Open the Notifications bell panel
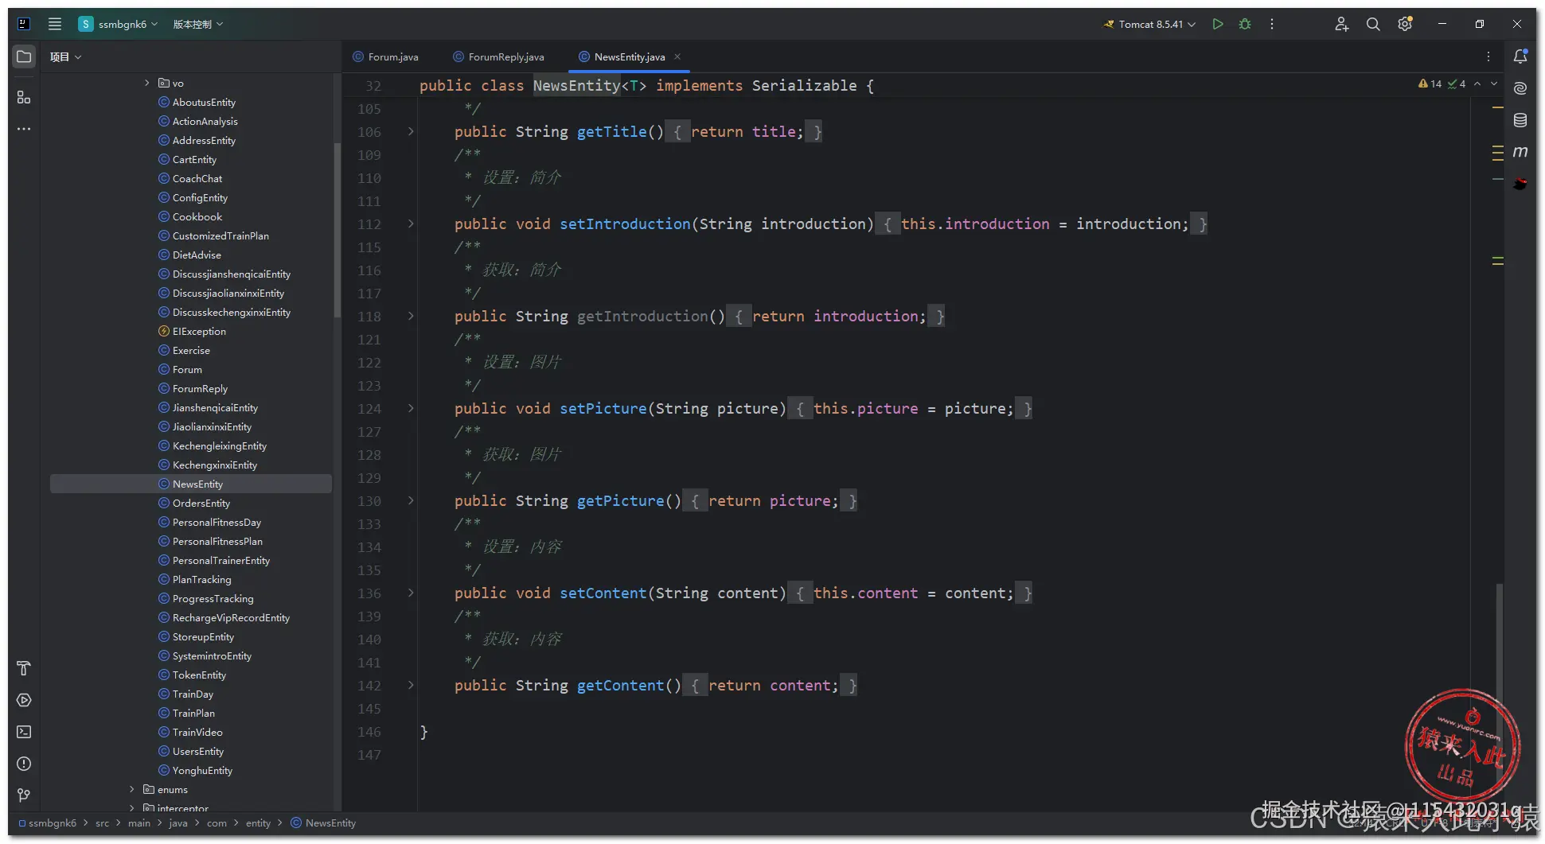This screenshot has width=1545, height=844. 1520,56
